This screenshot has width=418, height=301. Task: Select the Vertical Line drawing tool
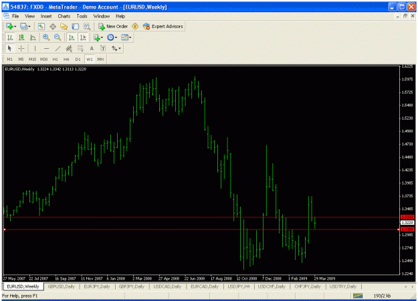click(35, 49)
